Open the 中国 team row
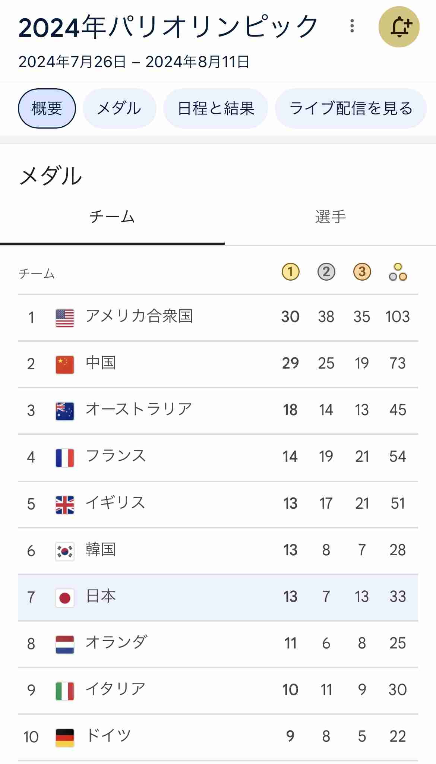This screenshot has height=764, width=436. coord(218,364)
